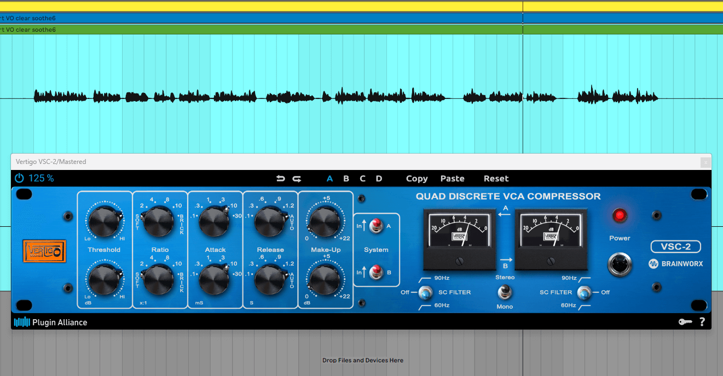
Task: Close the Vertigo VSC-2 plugin window
Action: [x=705, y=162]
